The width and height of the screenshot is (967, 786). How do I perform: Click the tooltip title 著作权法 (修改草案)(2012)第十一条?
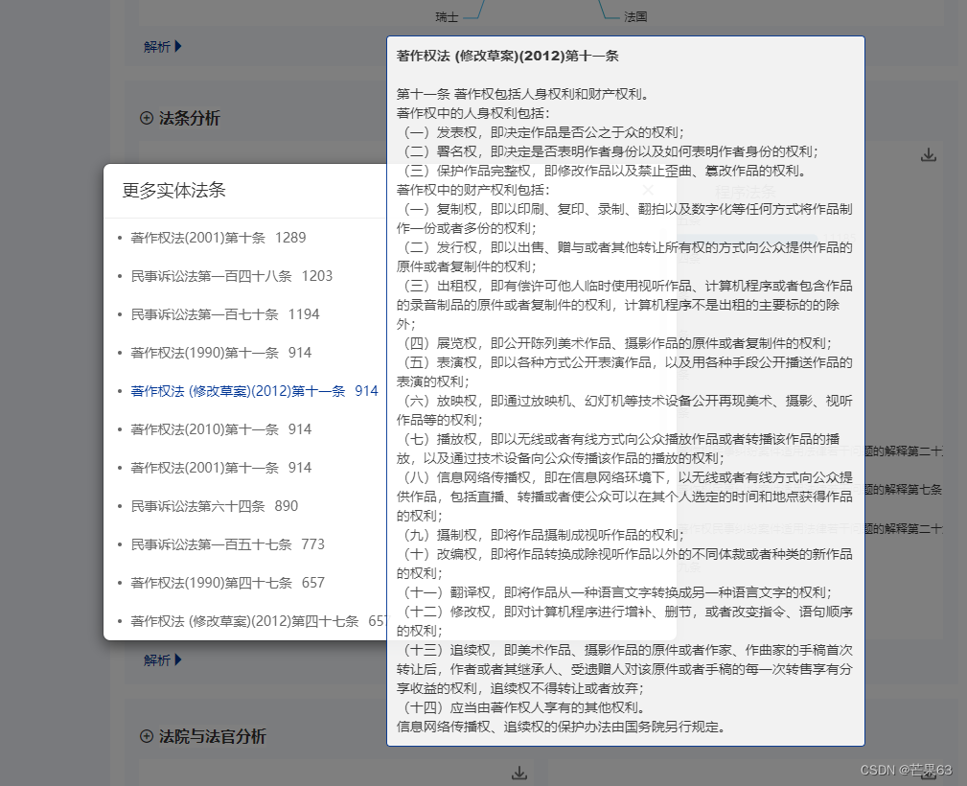(508, 56)
